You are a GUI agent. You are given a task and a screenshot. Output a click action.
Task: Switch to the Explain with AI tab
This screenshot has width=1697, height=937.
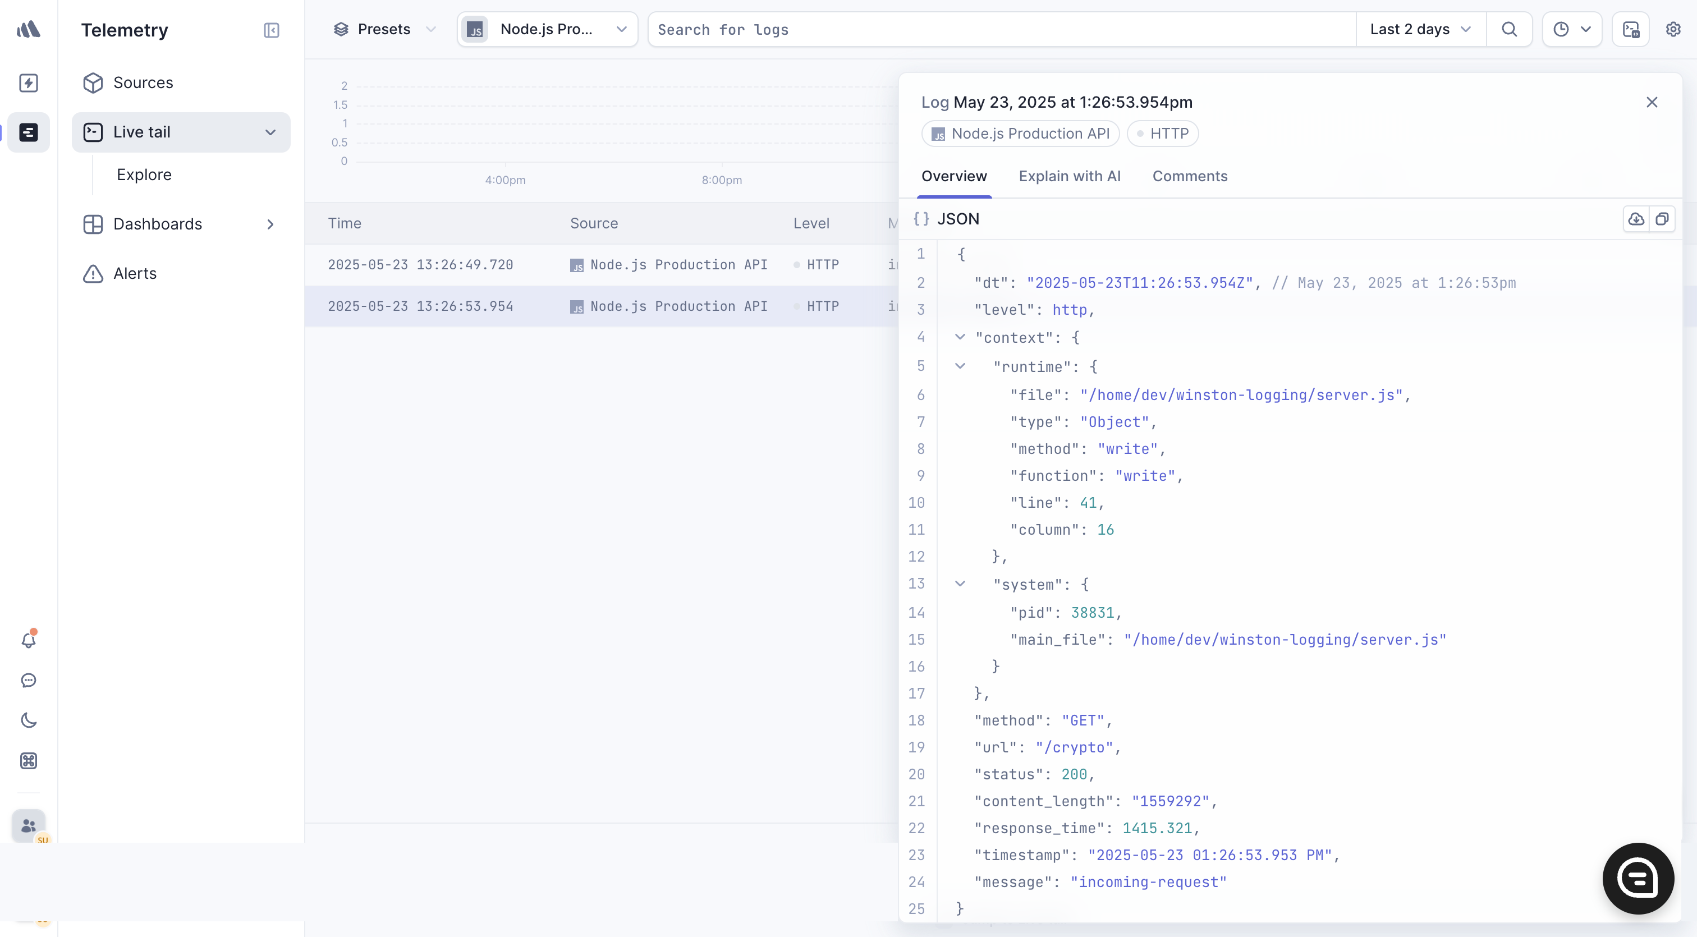point(1069,177)
